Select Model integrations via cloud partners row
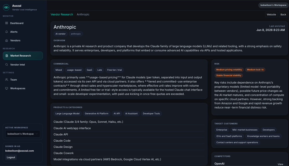Viewport: 289px width, 166px height. (129, 159)
